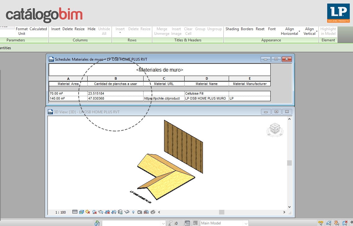353x226 pixels.
Task: Open Sun Path settings icon
Action: click(88, 212)
